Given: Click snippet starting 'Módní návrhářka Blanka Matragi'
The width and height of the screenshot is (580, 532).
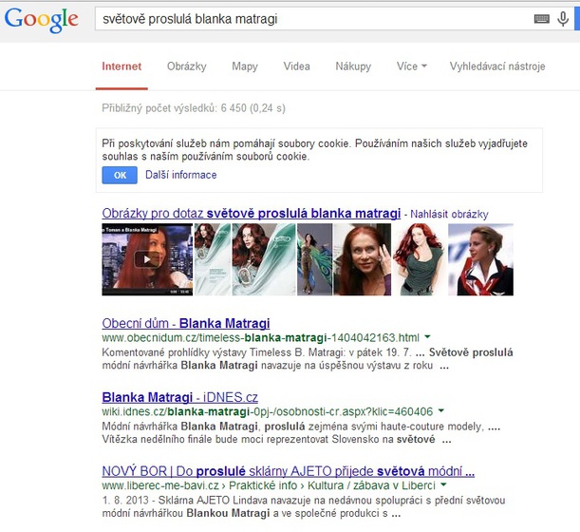Looking at the screenshot, I should tap(301, 433).
